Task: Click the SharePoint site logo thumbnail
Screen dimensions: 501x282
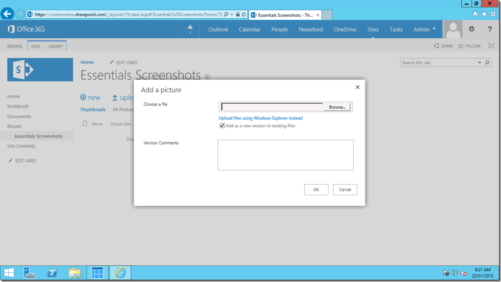Action: 40,70
